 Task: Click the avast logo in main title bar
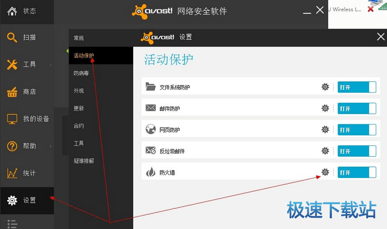[x=152, y=11]
